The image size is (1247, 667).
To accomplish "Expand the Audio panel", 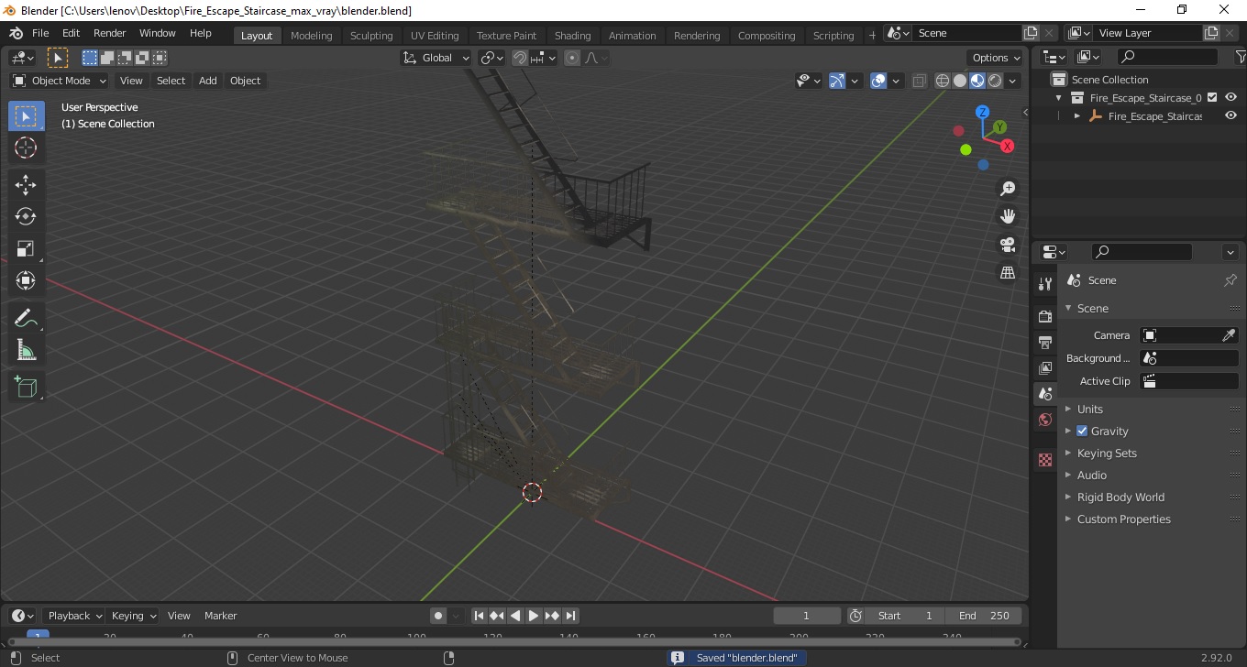I will click(1091, 475).
